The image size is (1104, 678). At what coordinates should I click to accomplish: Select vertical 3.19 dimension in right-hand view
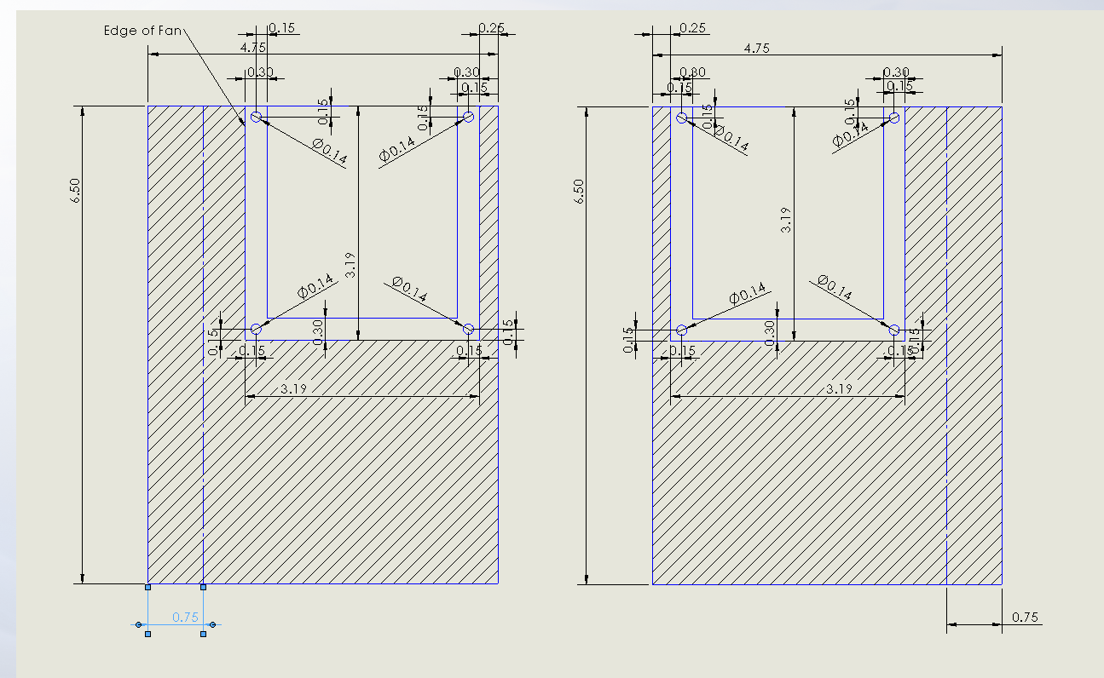(x=786, y=219)
